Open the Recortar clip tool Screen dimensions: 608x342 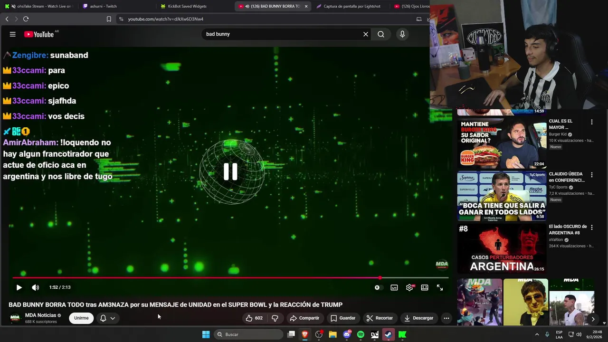[x=380, y=318]
